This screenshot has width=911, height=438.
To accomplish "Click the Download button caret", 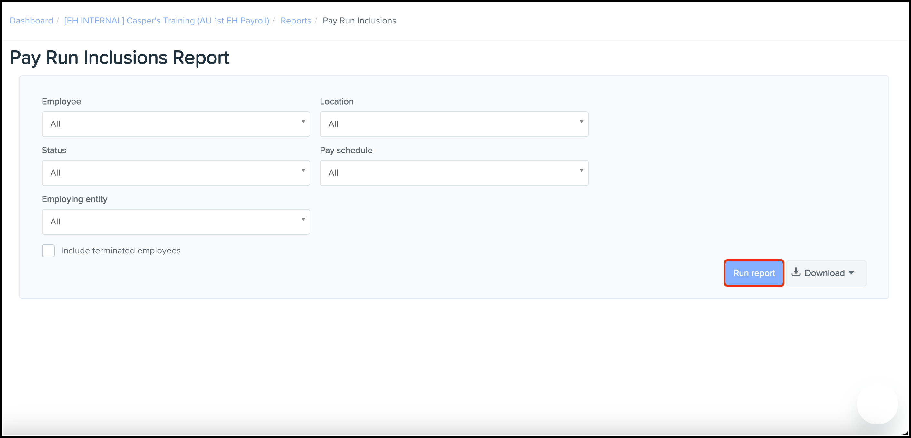I will tap(852, 273).
